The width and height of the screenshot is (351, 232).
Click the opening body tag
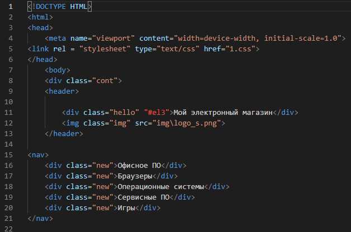pos(58,70)
